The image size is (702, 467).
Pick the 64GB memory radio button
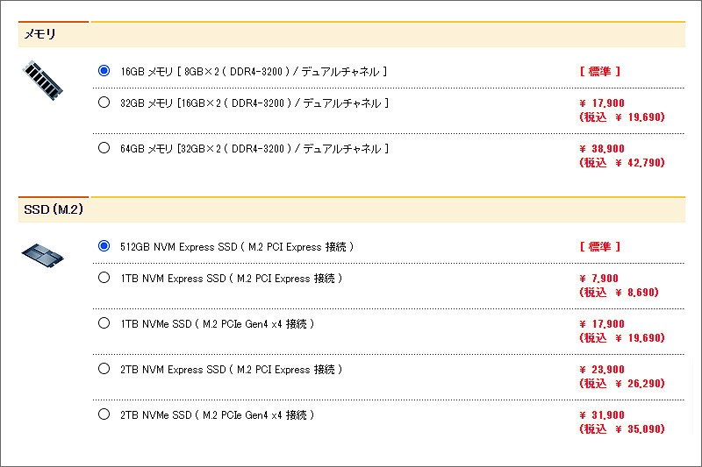(104, 148)
